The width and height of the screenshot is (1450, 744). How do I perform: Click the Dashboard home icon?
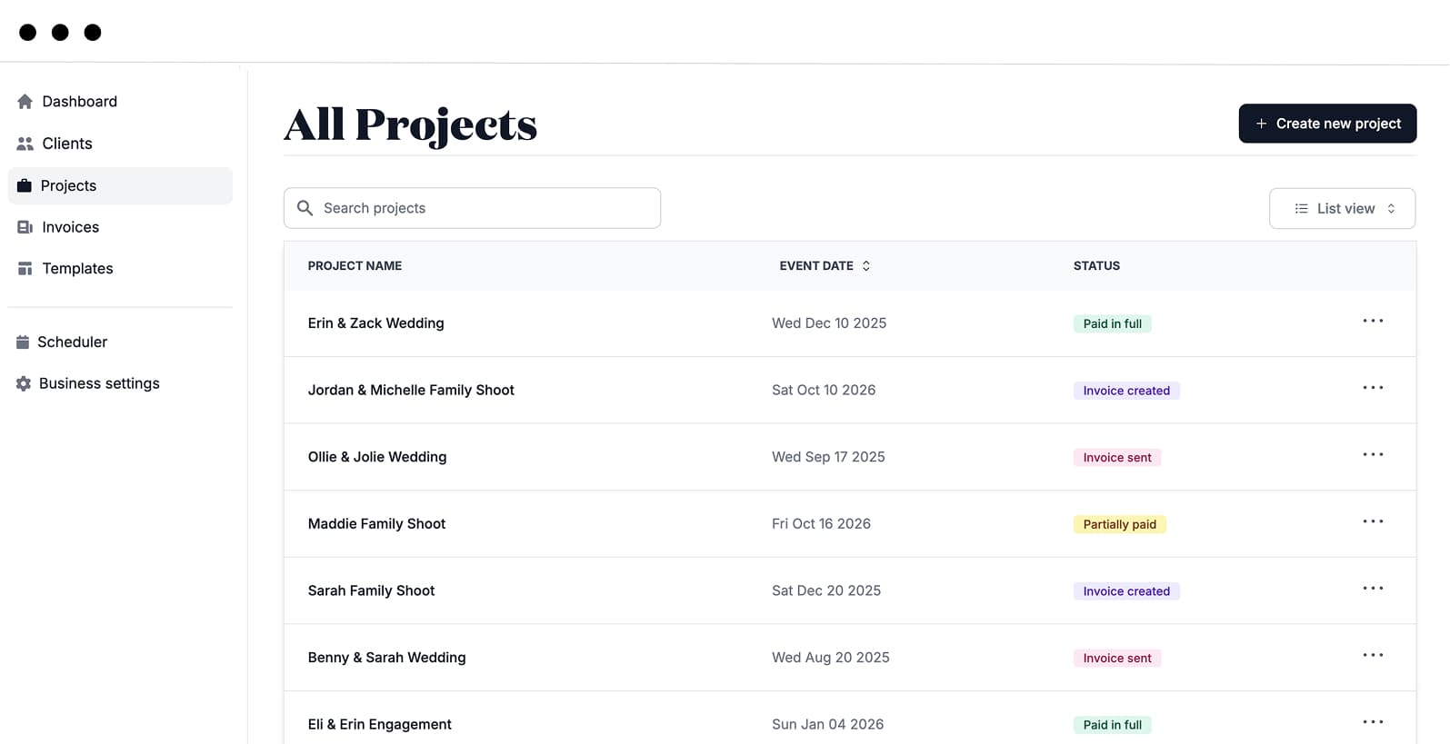point(25,102)
